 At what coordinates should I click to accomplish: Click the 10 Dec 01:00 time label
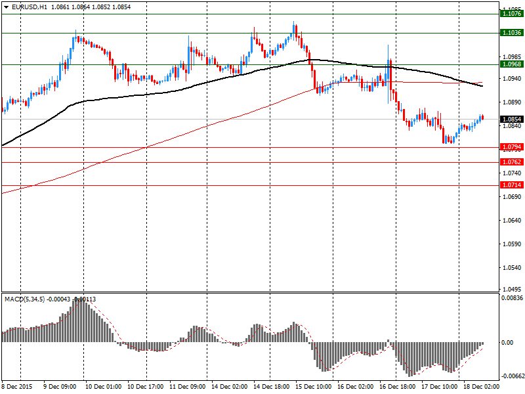[x=104, y=387]
